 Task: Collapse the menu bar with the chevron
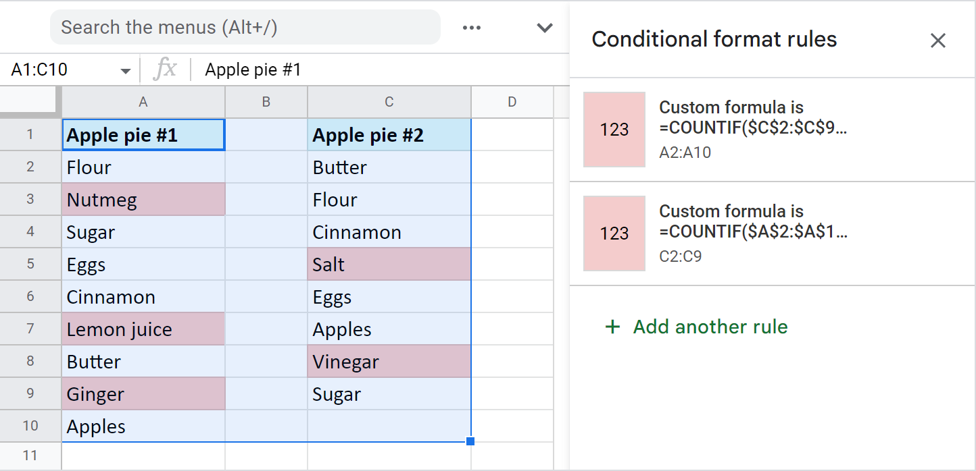tap(544, 28)
